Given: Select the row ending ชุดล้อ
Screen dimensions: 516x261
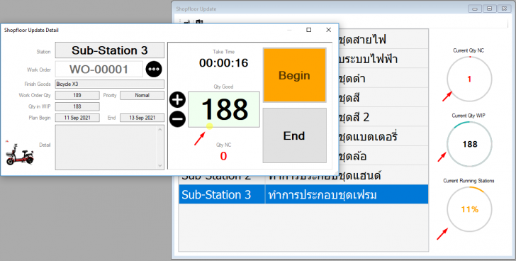Looking at the screenshot, I should 383,156.
